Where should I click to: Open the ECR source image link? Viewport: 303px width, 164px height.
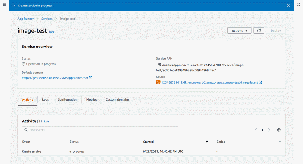tap(209, 82)
